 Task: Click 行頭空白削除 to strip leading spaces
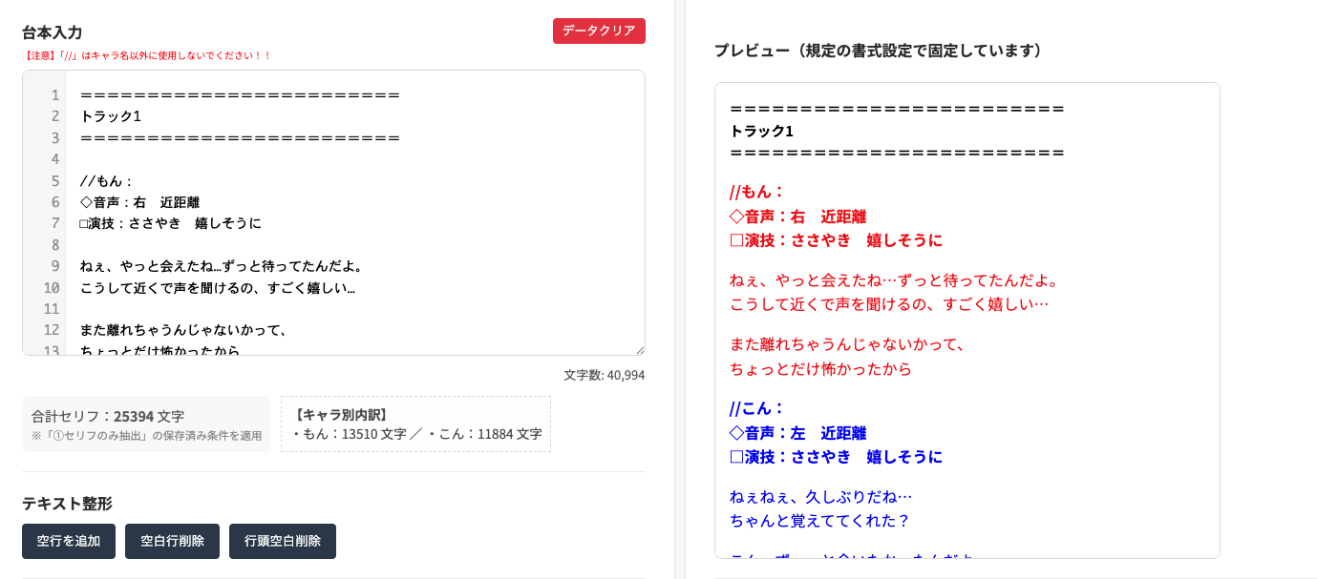pyautogui.click(x=283, y=541)
